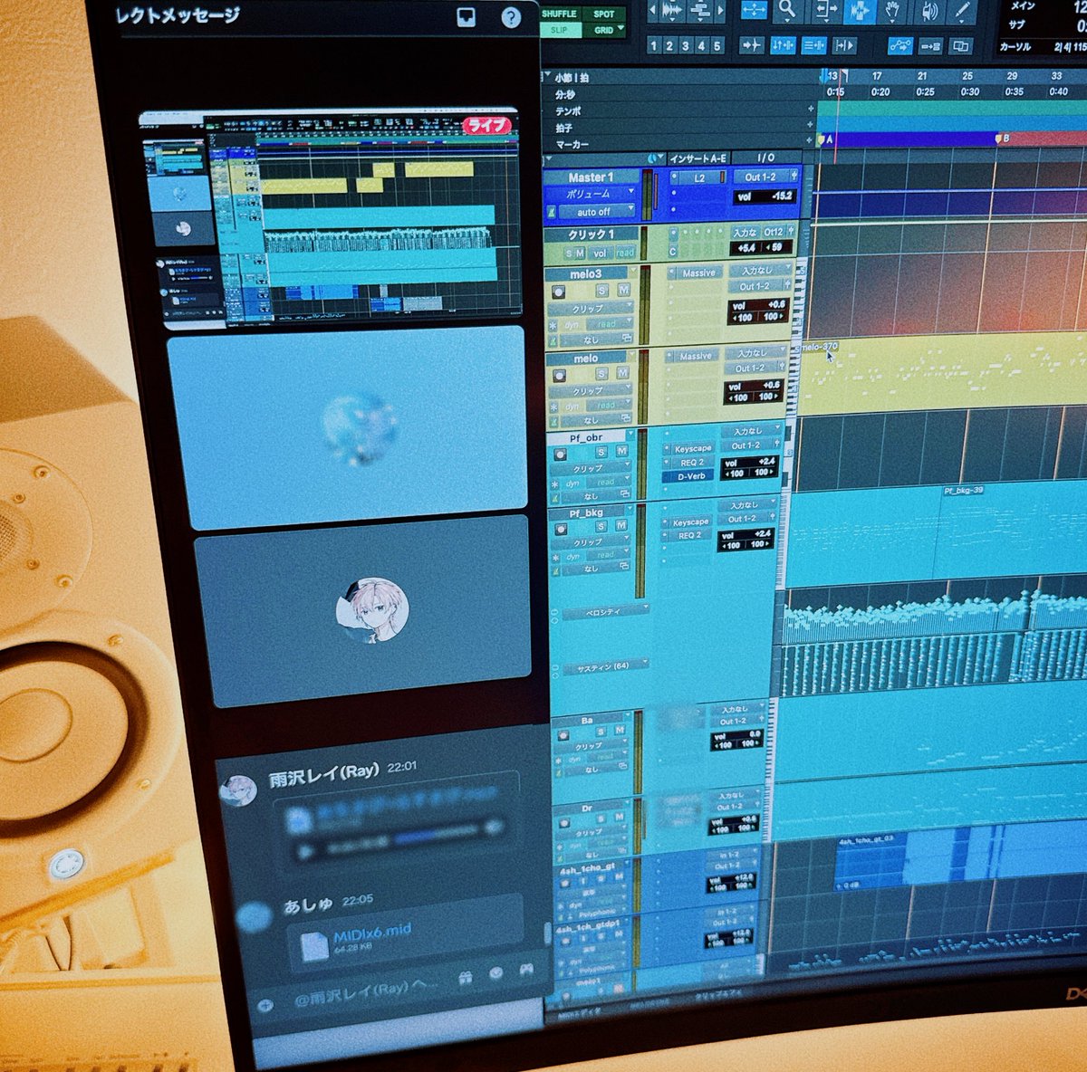The image size is (1087, 1072).
Task: Select the Zoomer magnifier tool
Action: coord(787,10)
